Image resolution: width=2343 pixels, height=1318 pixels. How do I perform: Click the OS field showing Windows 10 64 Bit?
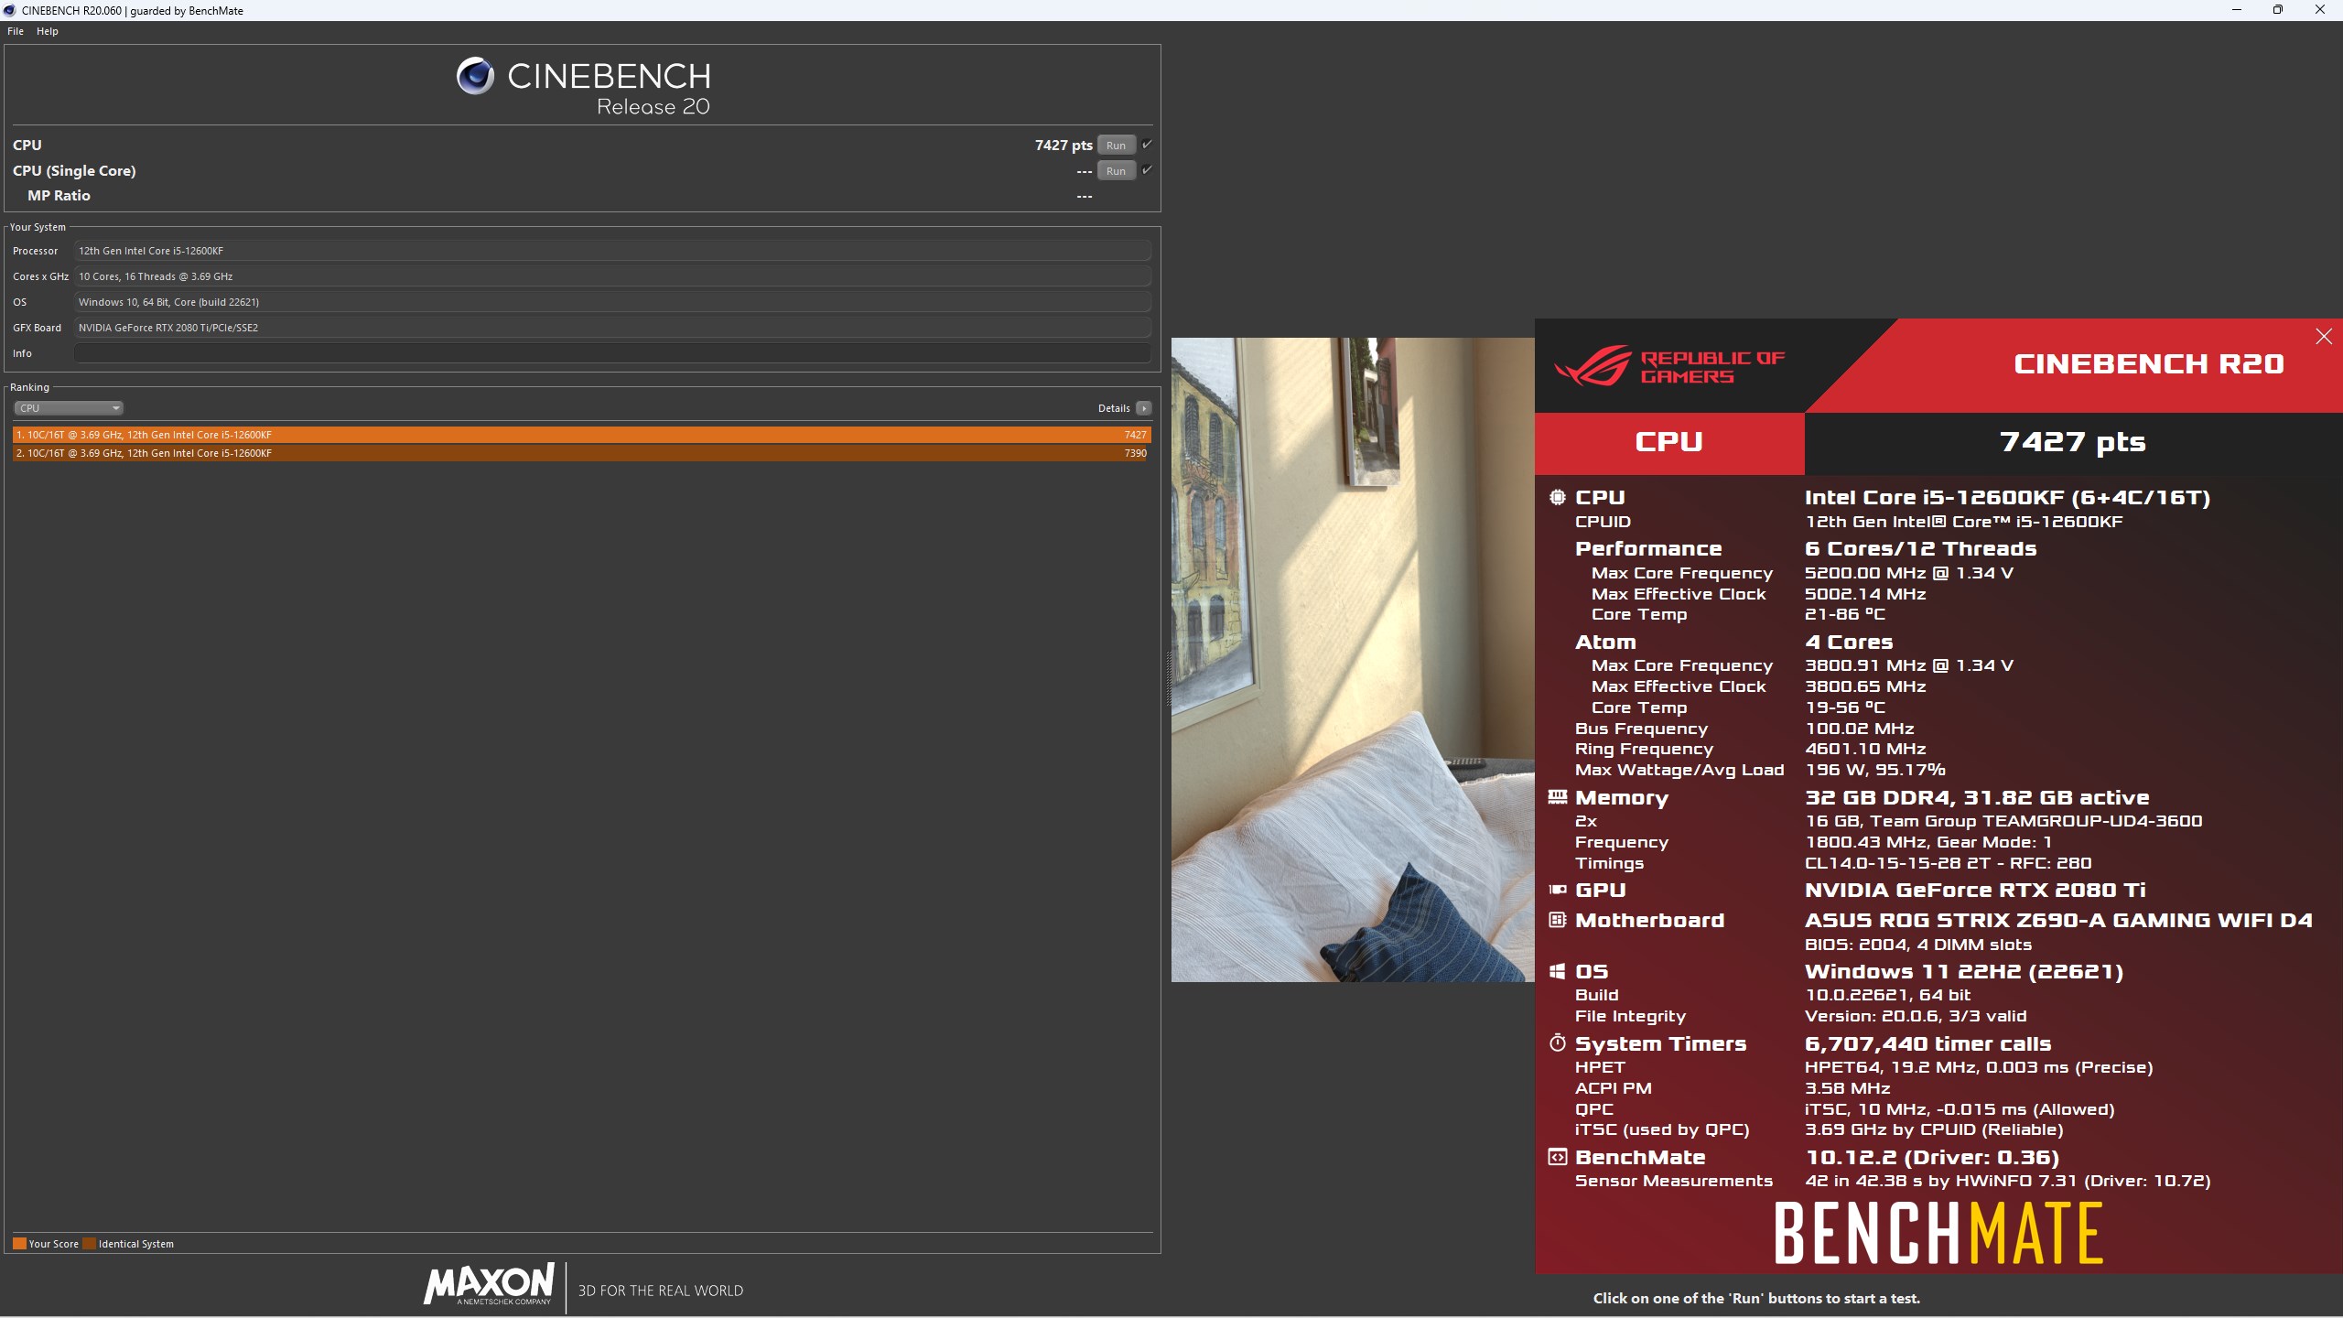click(x=612, y=302)
